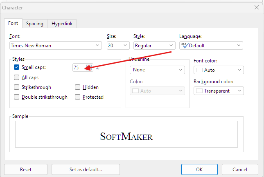Toggle the Protected checkbox
This screenshot has width=264, height=177.
[x=77, y=97]
